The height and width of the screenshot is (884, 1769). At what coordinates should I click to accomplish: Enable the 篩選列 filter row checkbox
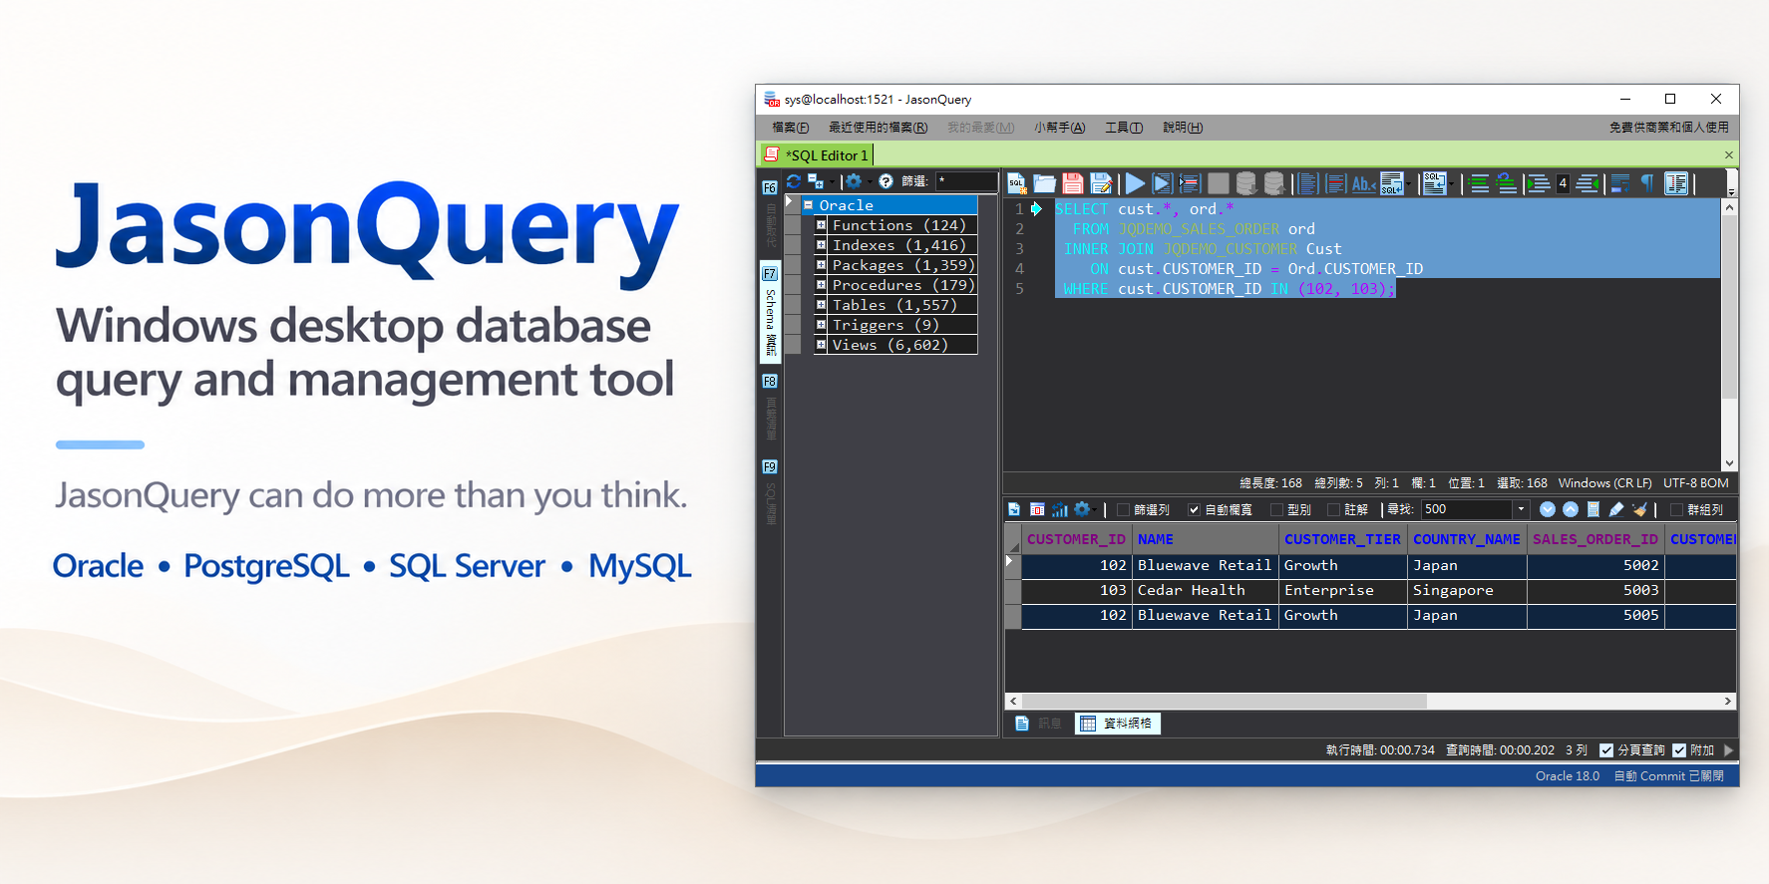[x=1124, y=509]
